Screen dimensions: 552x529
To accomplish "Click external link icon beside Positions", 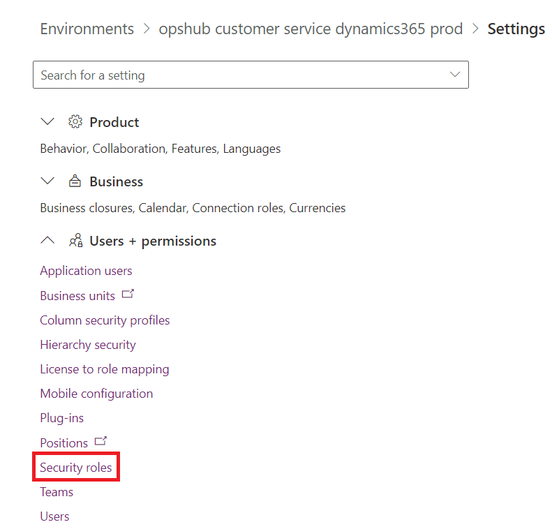I will [100, 441].
